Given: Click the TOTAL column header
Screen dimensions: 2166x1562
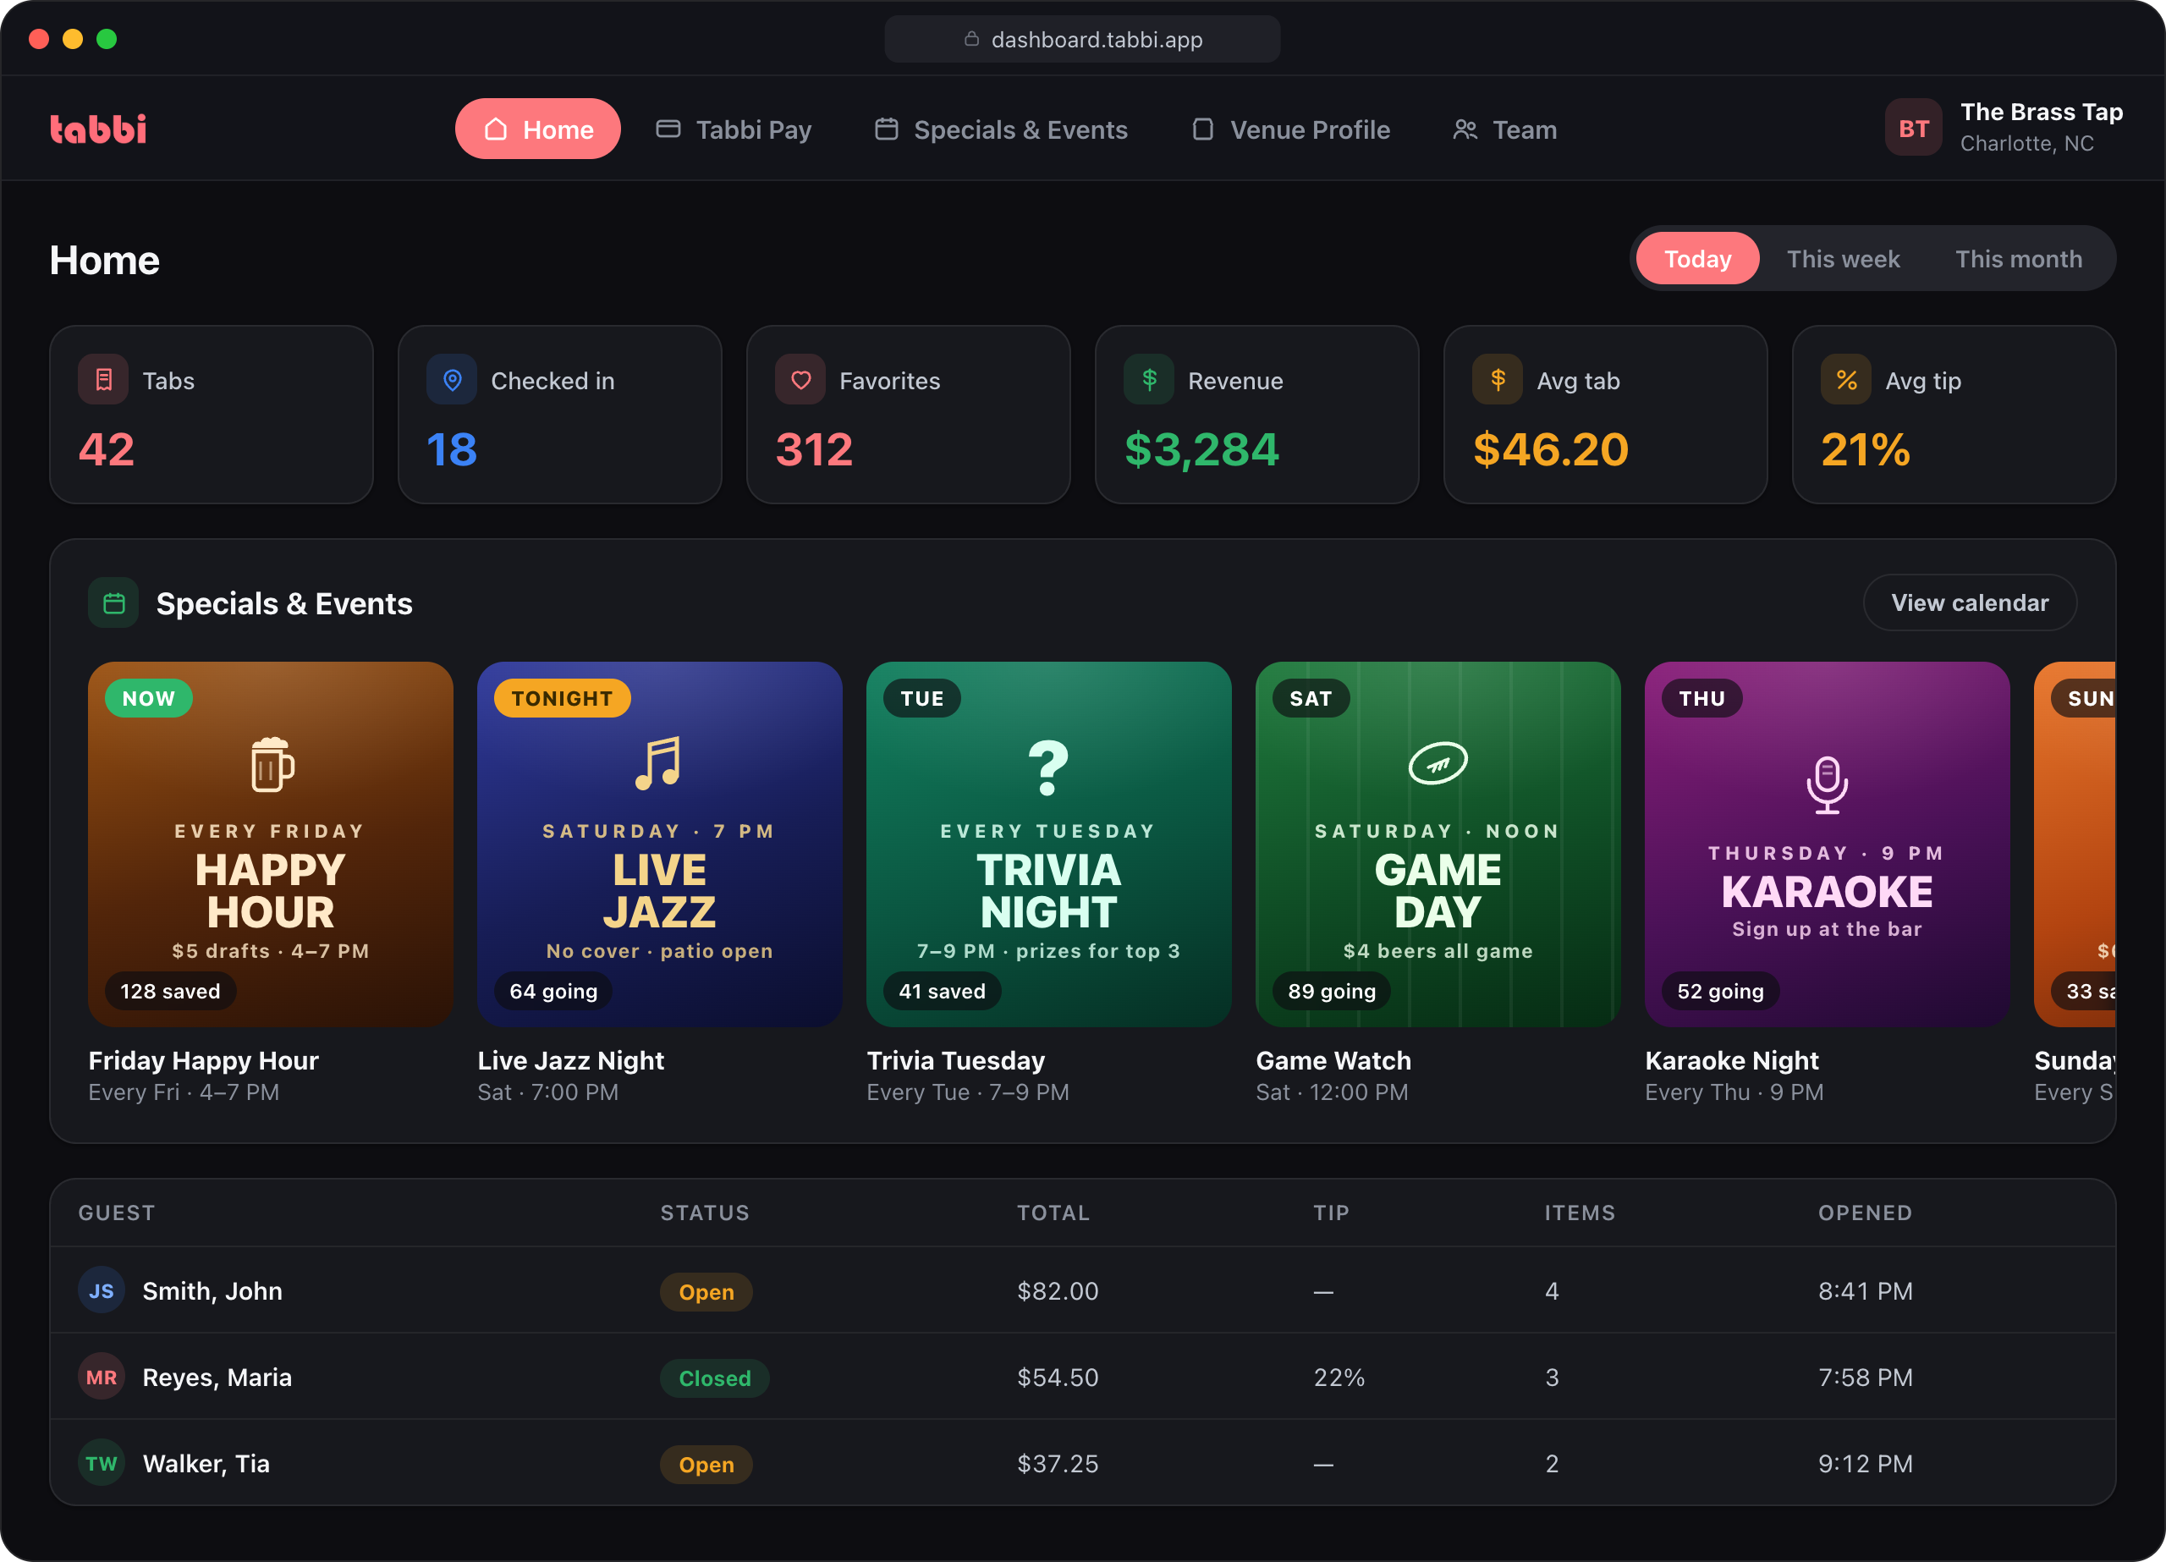Looking at the screenshot, I should [1053, 1213].
